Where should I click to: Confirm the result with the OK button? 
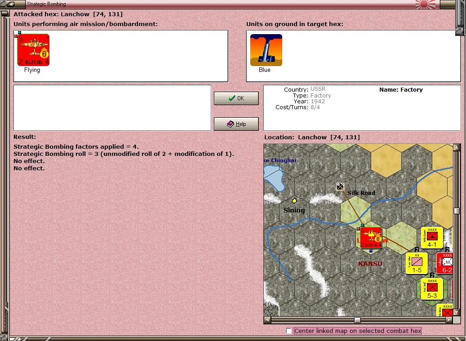236,98
